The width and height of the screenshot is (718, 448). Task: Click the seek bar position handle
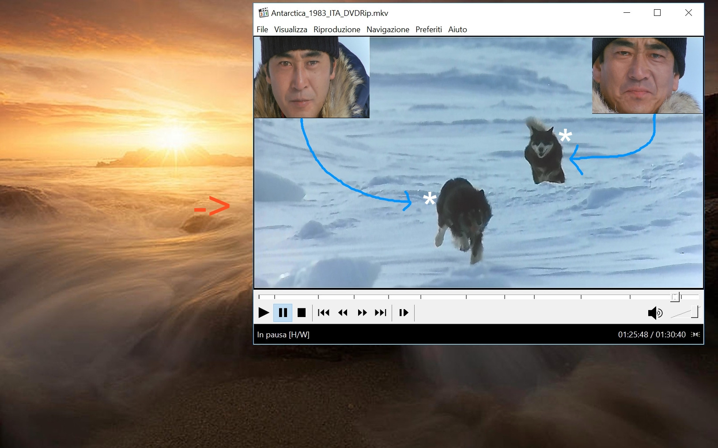(x=675, y=297)
